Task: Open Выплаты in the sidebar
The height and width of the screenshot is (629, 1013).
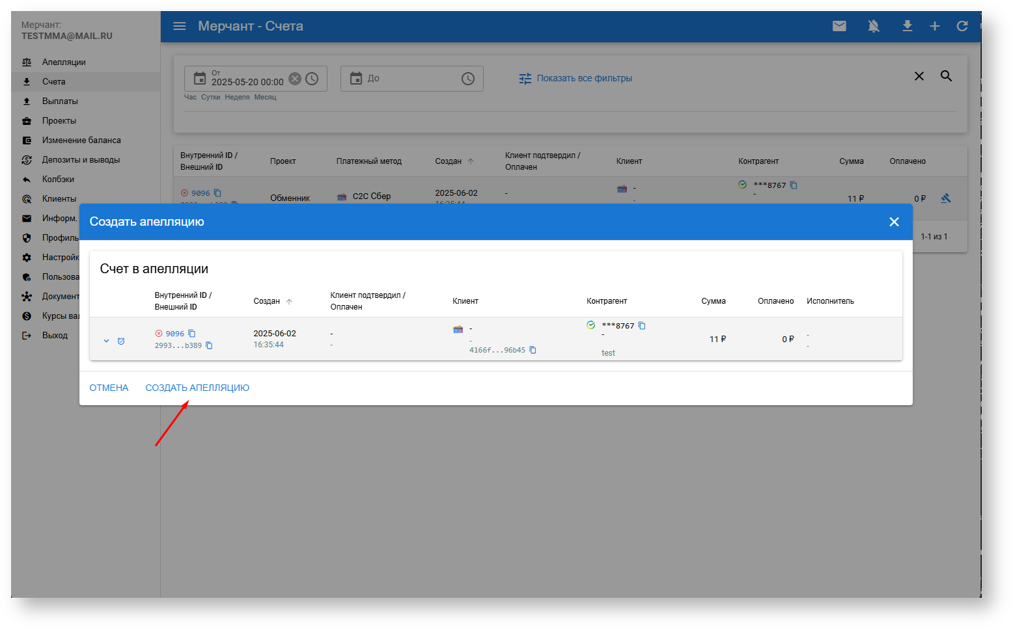Action: [60, 101]
